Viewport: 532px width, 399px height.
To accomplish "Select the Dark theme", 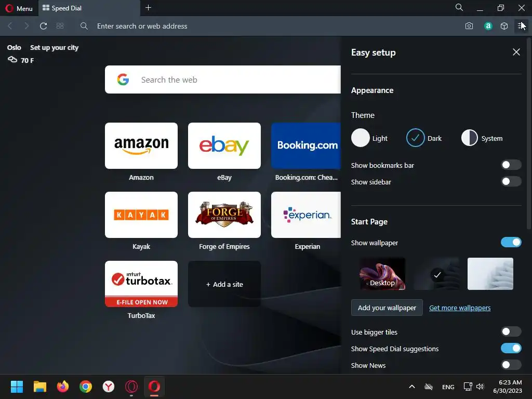I will click(424, 138).
